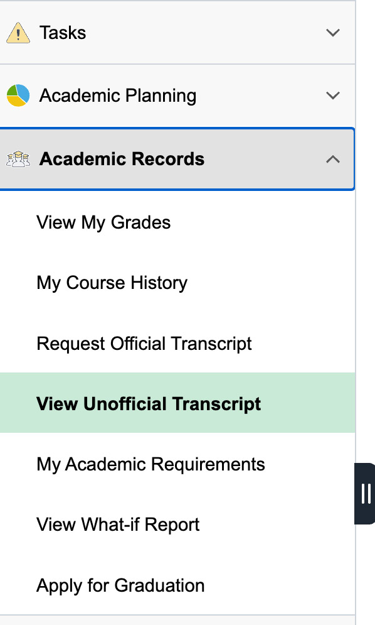Click the downward chevron beside Tasks

(x=333, y=32)
